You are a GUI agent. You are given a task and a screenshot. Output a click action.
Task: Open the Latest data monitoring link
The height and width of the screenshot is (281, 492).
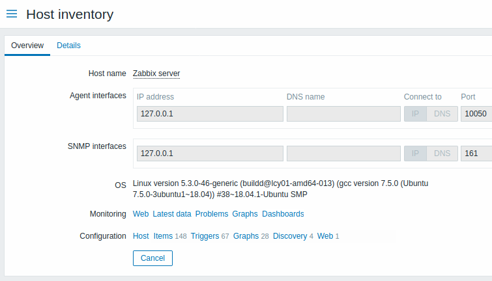point(172,214)
